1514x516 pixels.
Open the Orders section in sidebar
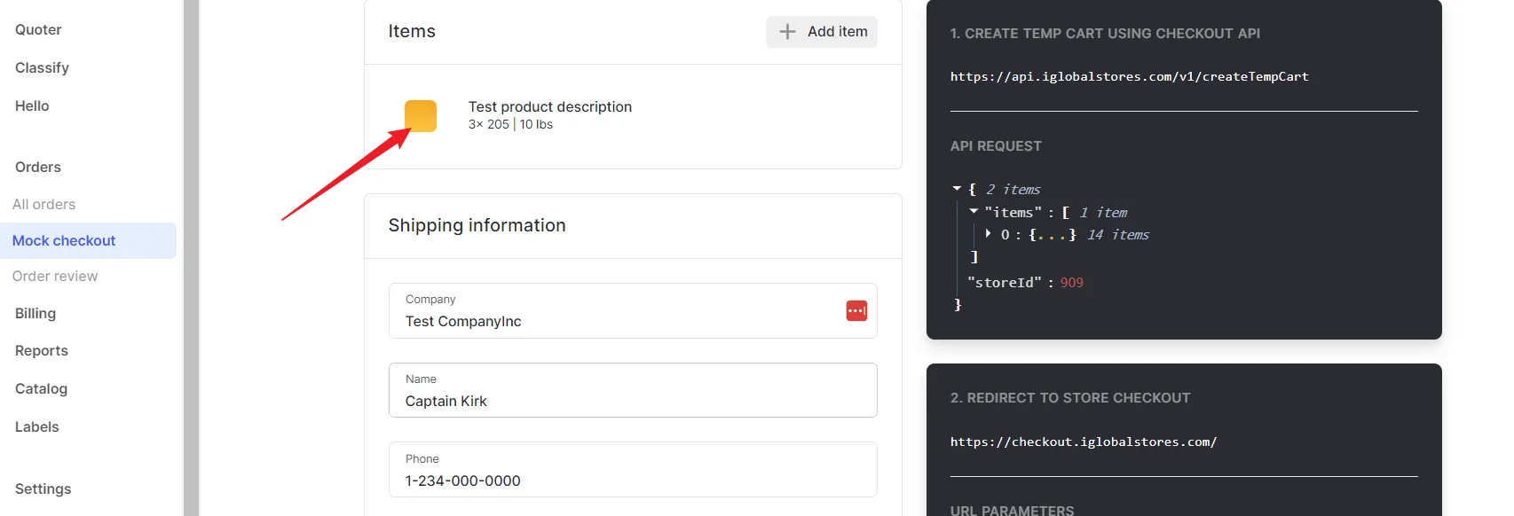38,167
